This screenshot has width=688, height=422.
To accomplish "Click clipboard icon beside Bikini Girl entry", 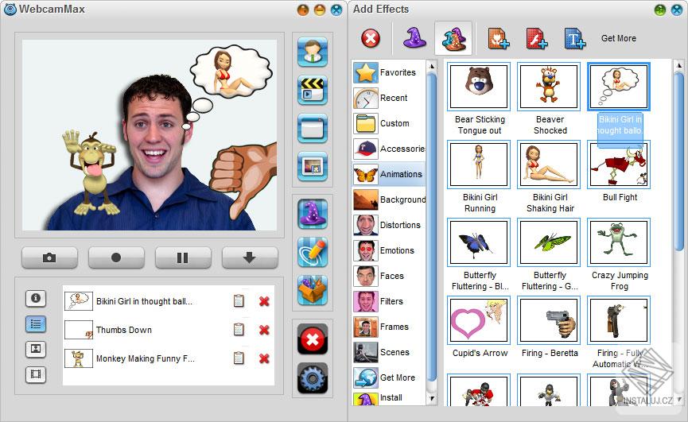I will 239,301.
